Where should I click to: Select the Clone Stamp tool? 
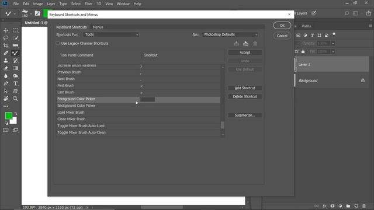[x=6, y=61]
